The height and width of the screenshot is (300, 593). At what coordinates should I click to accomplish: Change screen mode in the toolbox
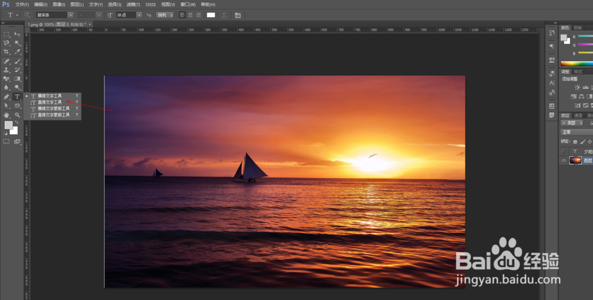(17, 142)
